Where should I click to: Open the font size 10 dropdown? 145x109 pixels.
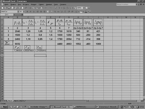pos(24,11)
